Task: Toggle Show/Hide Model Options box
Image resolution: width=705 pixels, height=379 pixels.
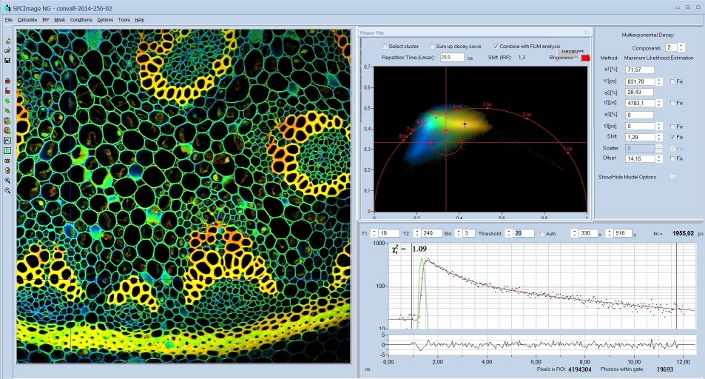Action: 672,177
